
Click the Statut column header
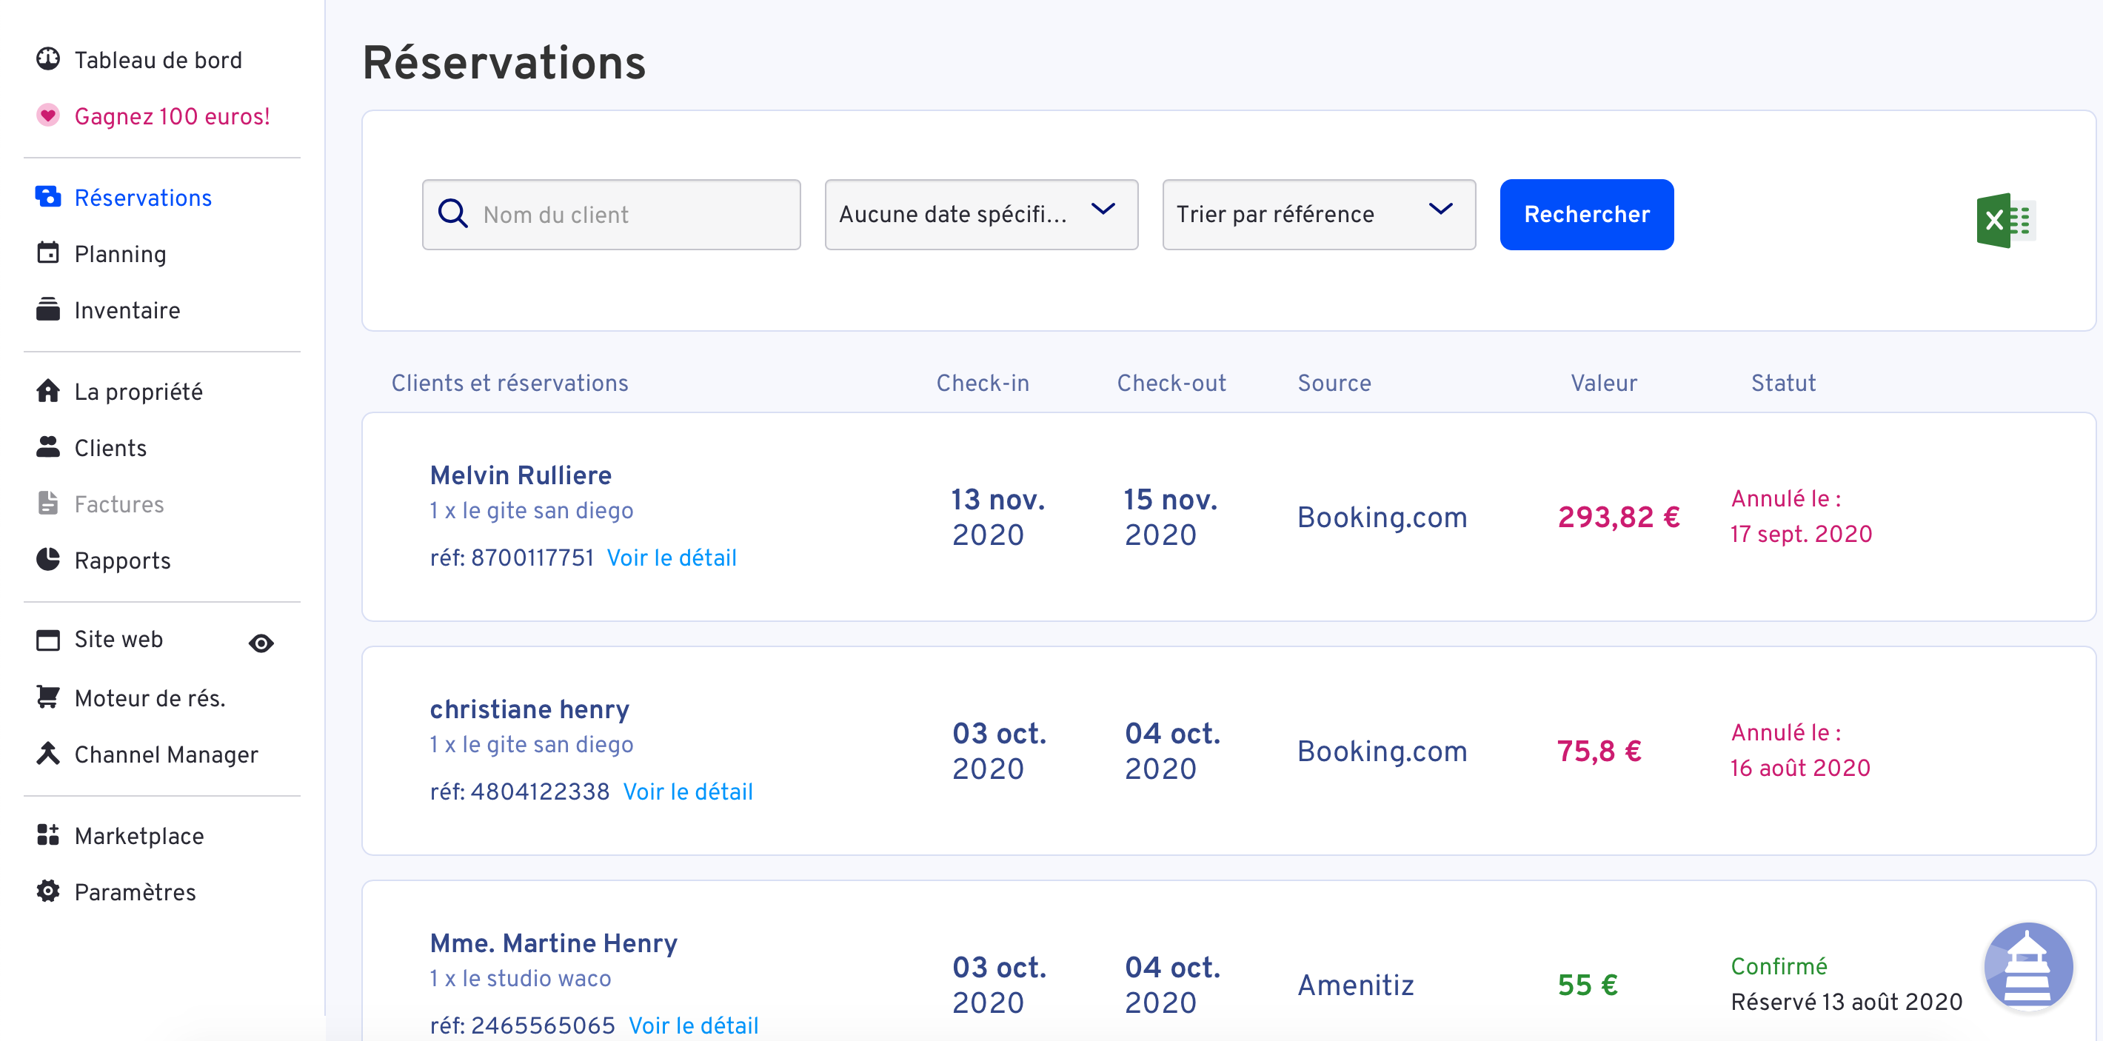[x=1784, y=383]
